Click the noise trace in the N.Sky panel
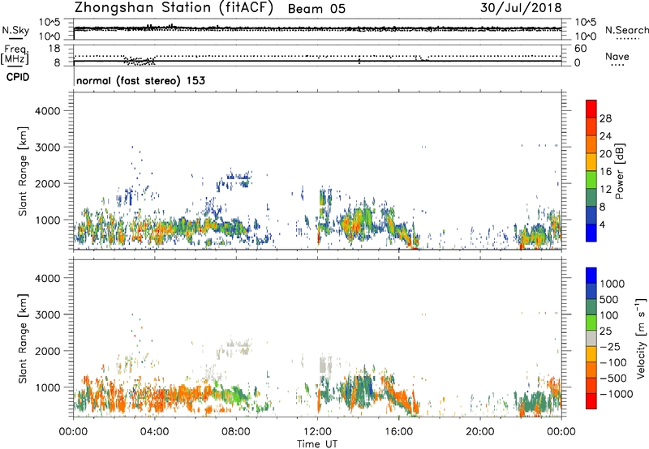649x449 pixels. [317, 28]
